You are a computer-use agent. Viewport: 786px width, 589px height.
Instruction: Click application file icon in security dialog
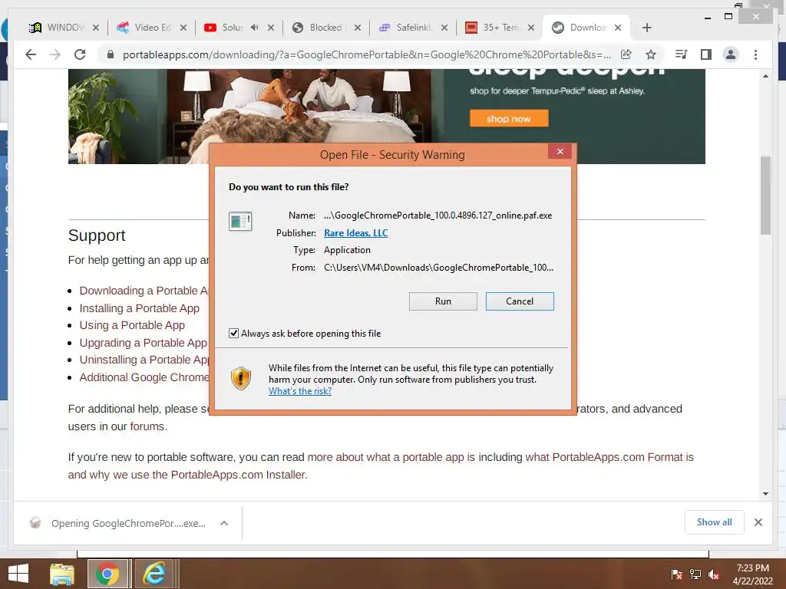(x=240, y=221)
